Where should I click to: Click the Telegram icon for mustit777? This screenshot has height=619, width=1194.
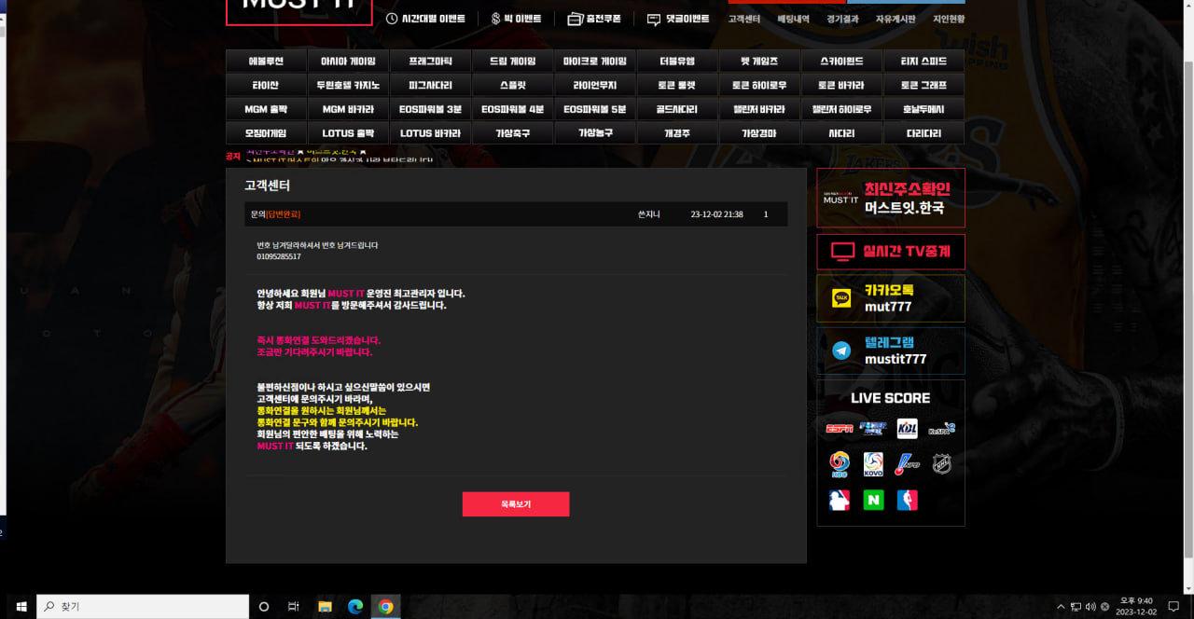[841, 351]
